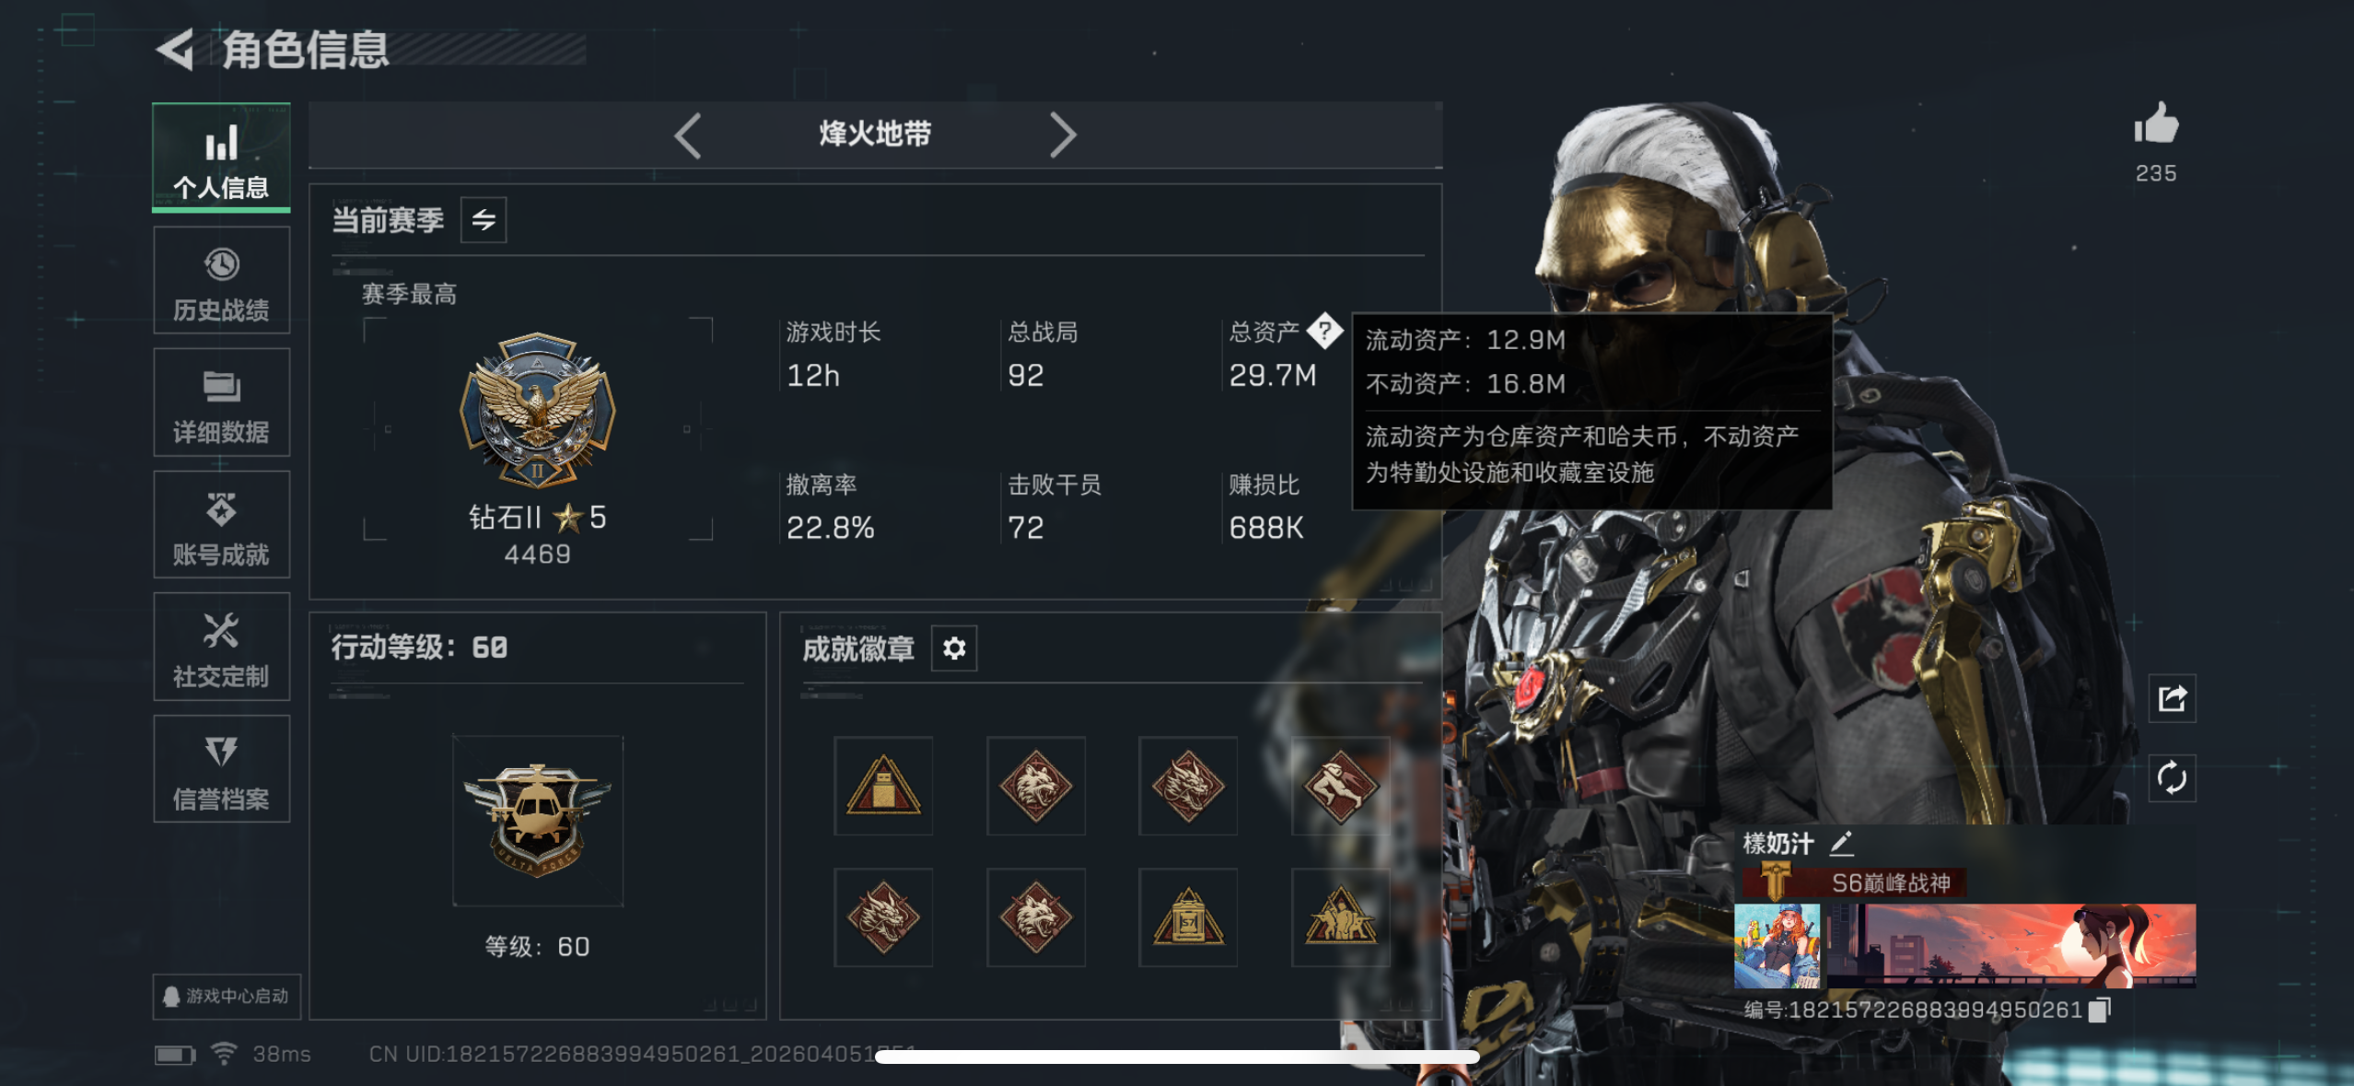
Task: Open the 信誉档案 sidebar tab
Action: 222,769
